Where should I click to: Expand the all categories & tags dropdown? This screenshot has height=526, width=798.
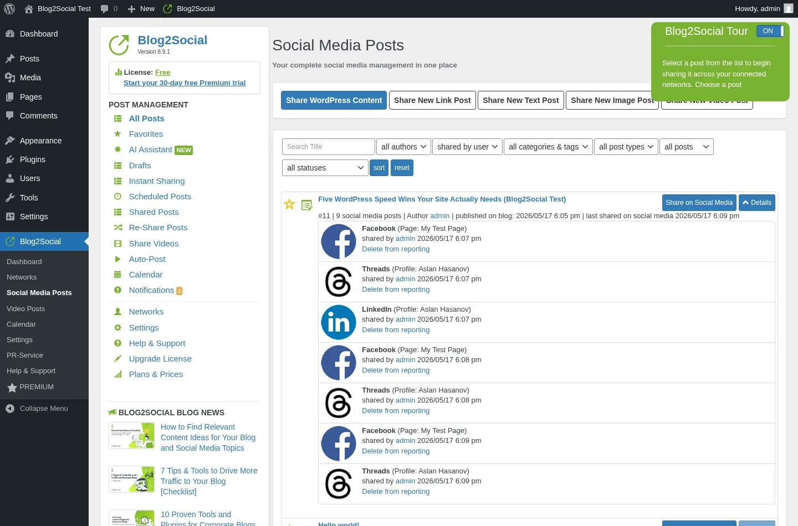[x=548, y=147]
